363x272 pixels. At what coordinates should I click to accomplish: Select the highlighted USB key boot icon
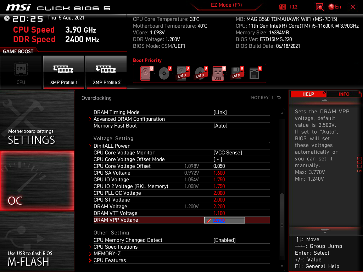[x=218, y=73]
